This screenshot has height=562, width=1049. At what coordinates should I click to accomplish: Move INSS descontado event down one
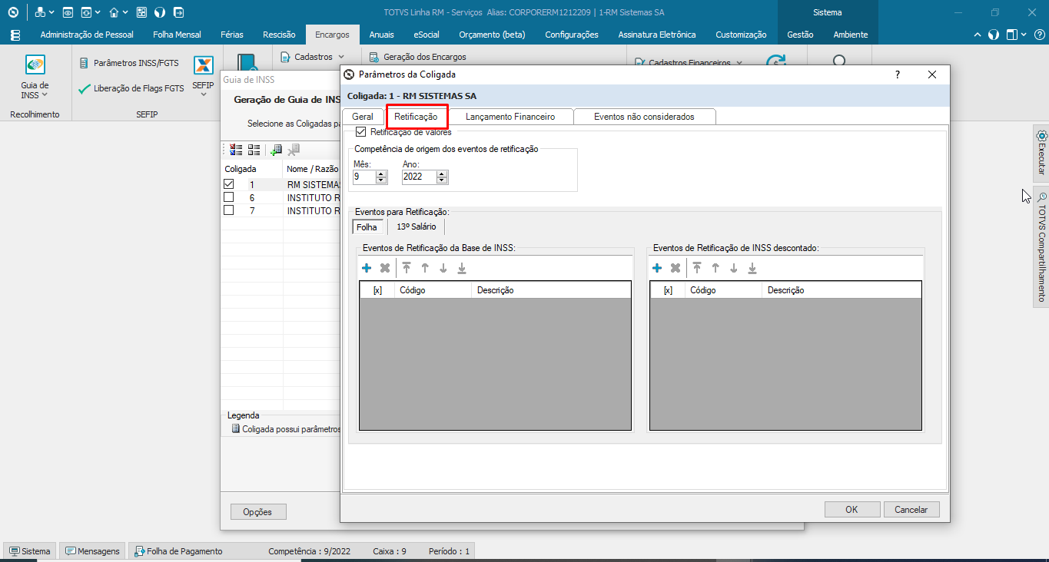(x=734, y=268)
